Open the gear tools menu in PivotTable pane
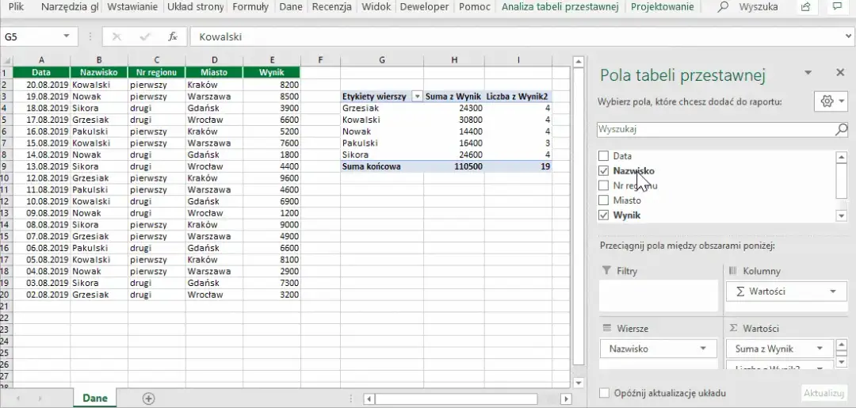This screenshot has width=856, height=408. pos(830,101)
